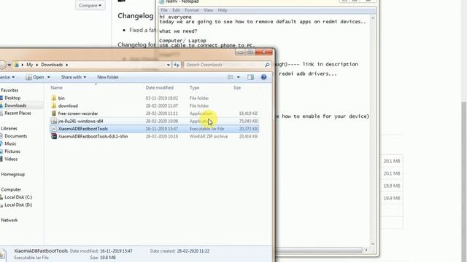Image resolution: width=467 pixels, height=262 pixels.
Task: Click the browser page vertical scrollbar
Action: [464, 181]
